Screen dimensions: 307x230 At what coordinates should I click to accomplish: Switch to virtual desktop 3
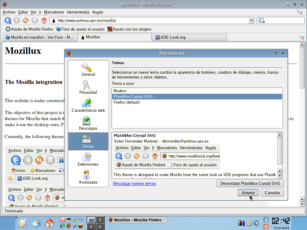click(x=91, y=226)
